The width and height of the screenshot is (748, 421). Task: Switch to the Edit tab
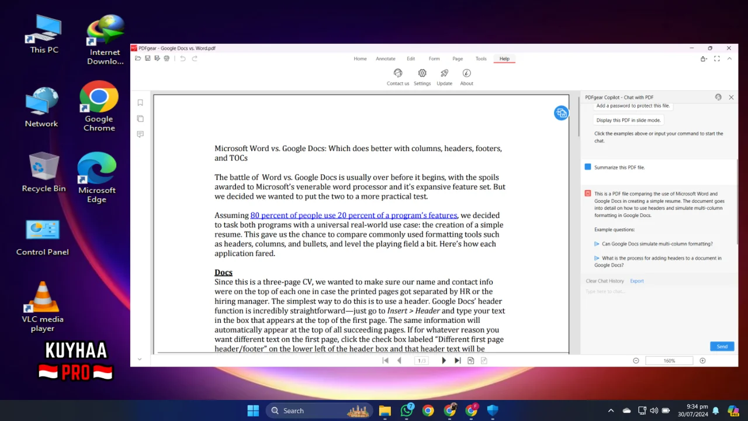pos(411,58)
